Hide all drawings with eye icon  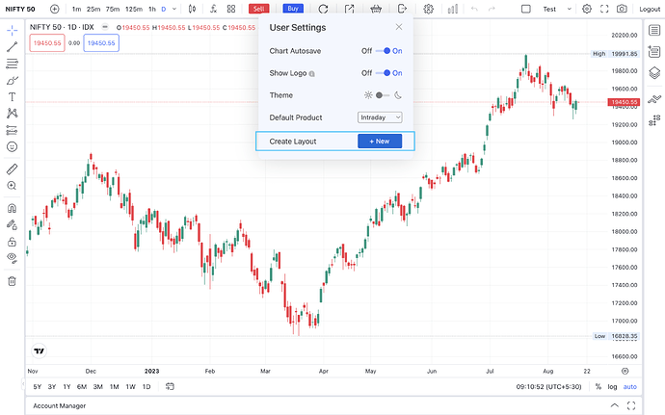click(12, 258)
